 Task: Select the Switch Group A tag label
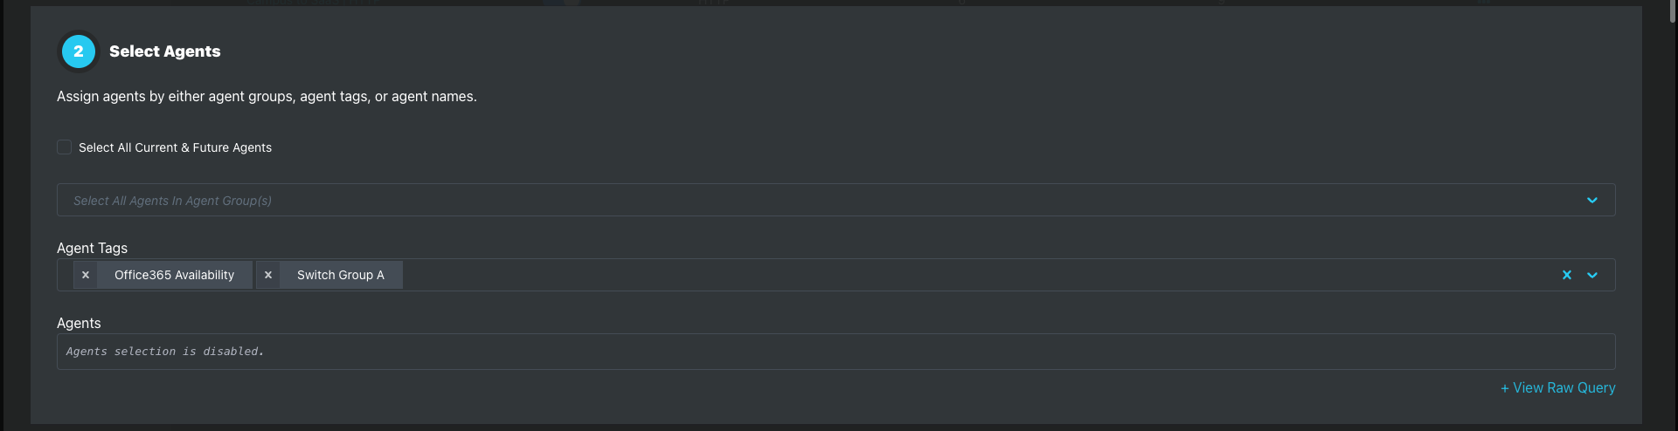click(341, 275)
